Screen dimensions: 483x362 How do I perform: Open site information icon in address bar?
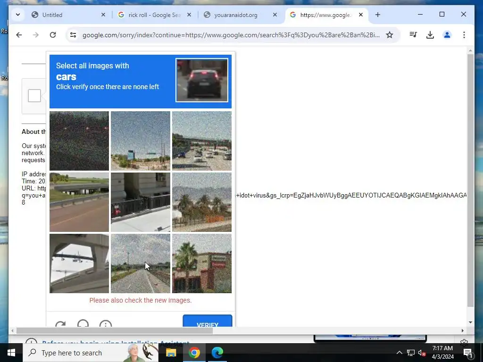point(73,35)
